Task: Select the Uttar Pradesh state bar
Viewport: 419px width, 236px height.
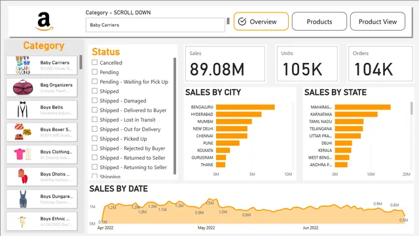Action: [x=348, y=136]
